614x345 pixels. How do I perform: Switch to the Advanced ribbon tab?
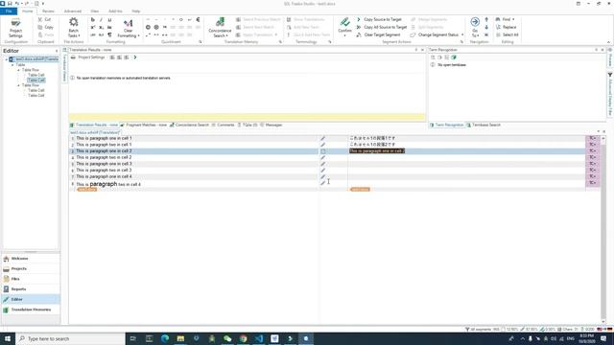(x=73, y=11)
